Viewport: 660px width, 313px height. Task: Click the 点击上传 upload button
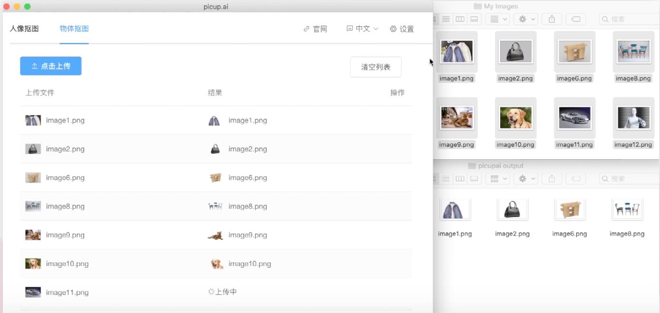pyautogui.click(x=51, y=66)
